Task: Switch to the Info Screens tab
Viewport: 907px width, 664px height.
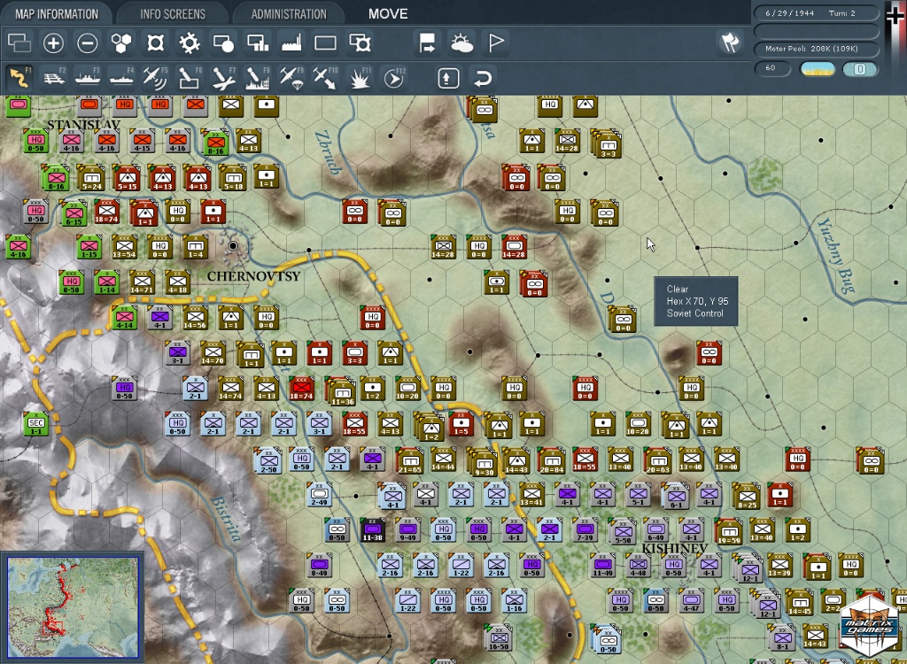Action: coord(173,14)
